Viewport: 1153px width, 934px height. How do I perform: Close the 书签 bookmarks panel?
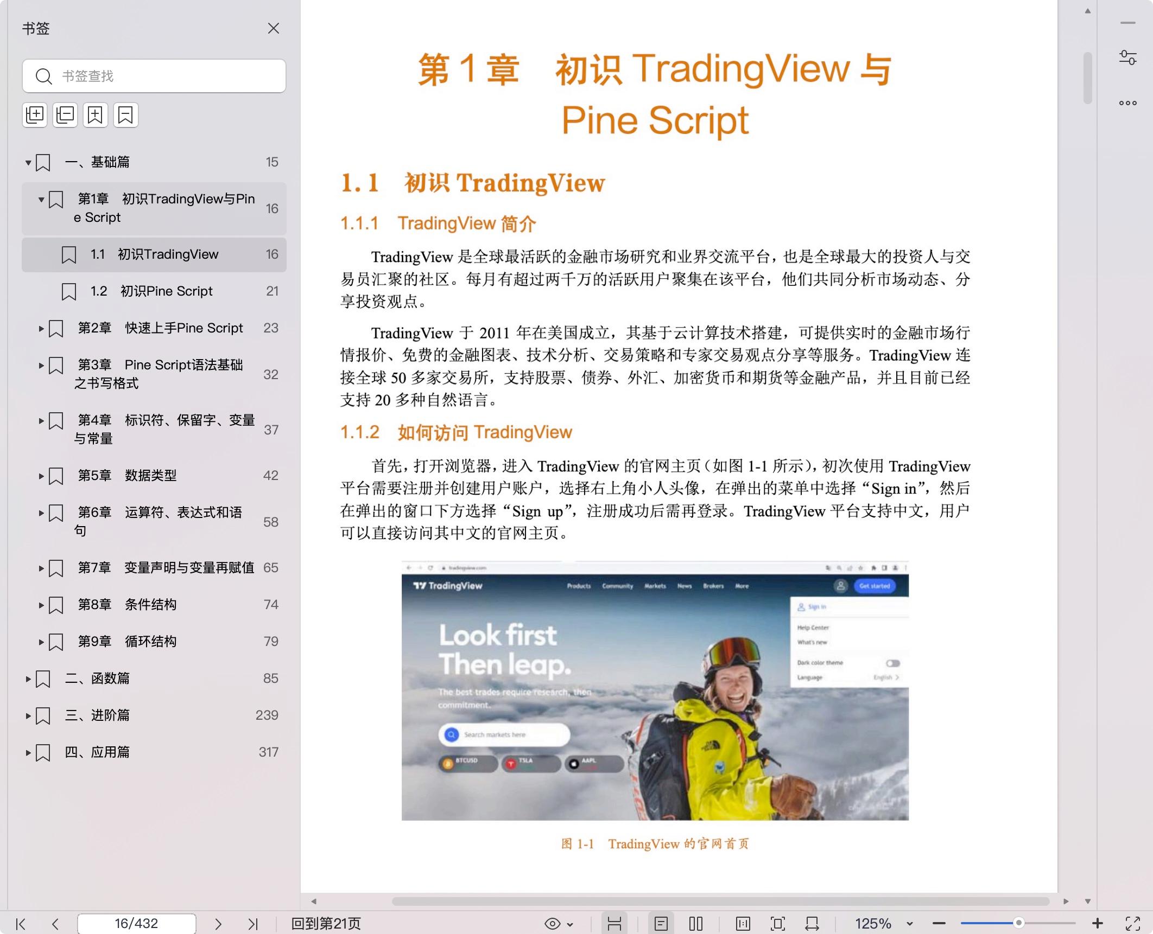pos(273,28)
